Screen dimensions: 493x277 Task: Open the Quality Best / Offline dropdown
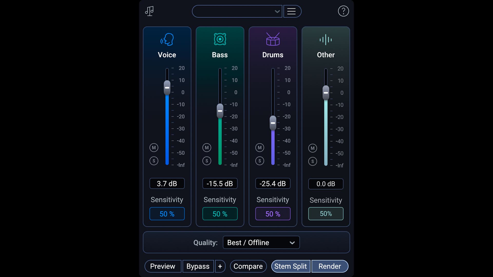coord(261,243)
